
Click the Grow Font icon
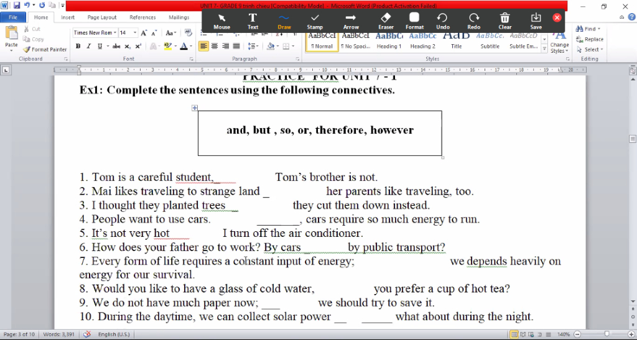144,33
